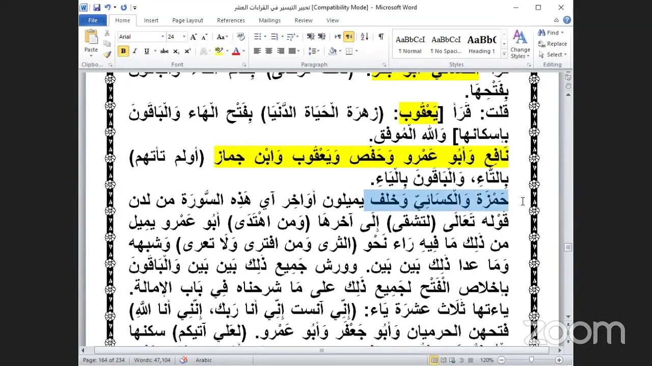Apply the No Spacing style
652x366 pixels.
[x=446, y=44]
